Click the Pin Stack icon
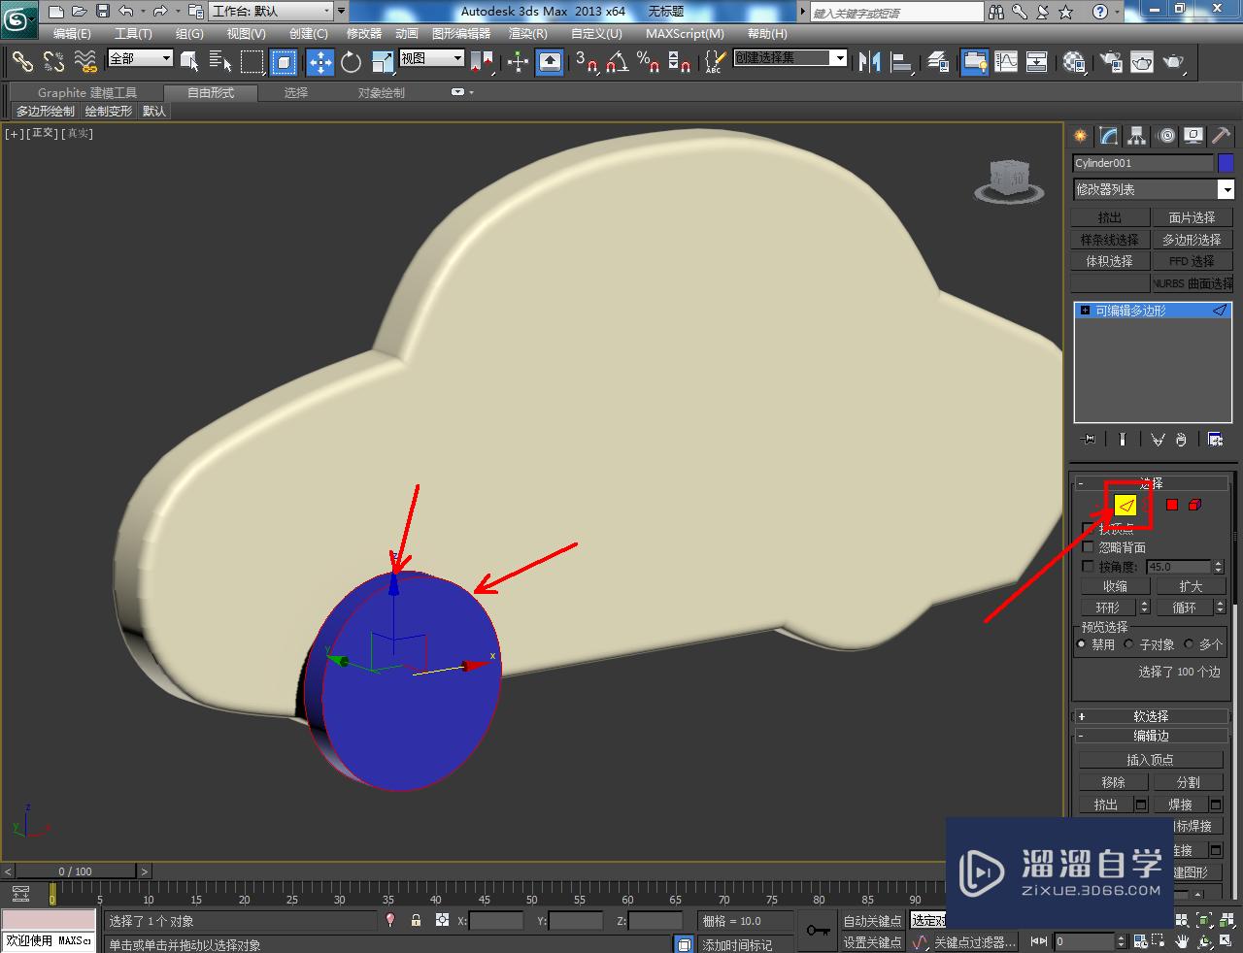Image resolution: width=1243 pixels, height=953 pixels. pos(1089,440)
